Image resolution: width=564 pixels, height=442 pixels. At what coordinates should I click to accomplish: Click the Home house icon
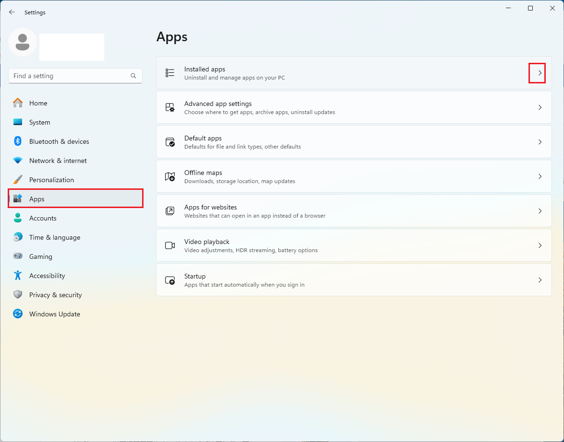coord(18,103)
